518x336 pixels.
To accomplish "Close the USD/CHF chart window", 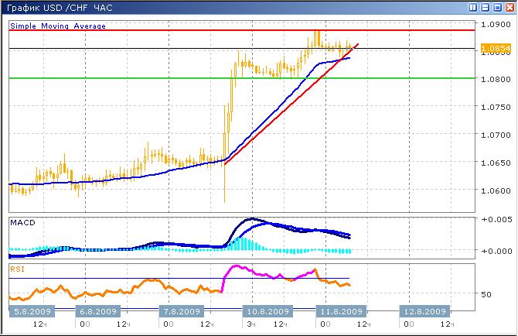I will 509,7.
